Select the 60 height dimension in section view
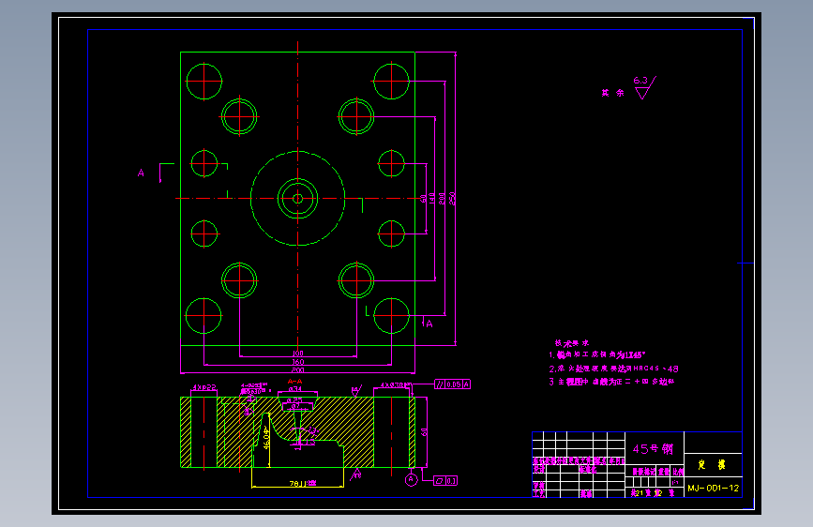Screen dimensions: 813x527 point(424,432)
